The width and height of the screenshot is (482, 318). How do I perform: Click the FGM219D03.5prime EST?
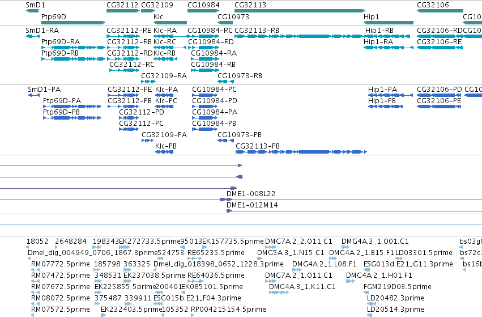[366, 292]
